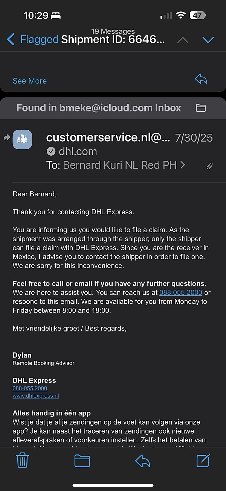The width and height of the screenshot is (226, 491).
Task: Call 088 055 2000 link in body
Action: click(x=181, y=293)
